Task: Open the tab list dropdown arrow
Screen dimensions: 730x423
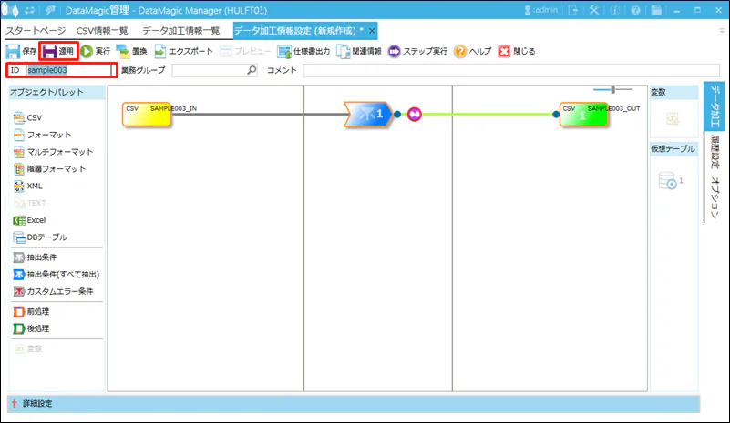Action: click(x=722, y=31)
